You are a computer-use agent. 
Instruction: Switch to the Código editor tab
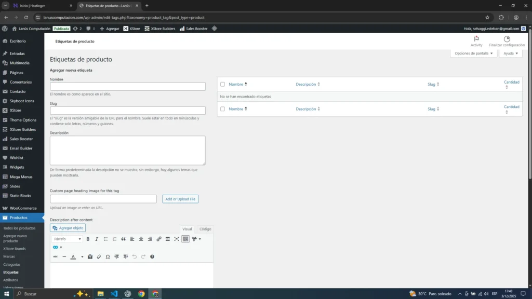(205, 229)
